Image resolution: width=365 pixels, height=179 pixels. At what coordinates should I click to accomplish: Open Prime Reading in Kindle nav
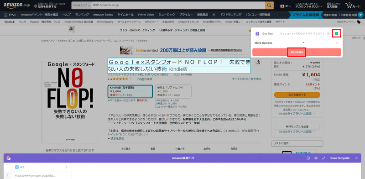point(105,22)
